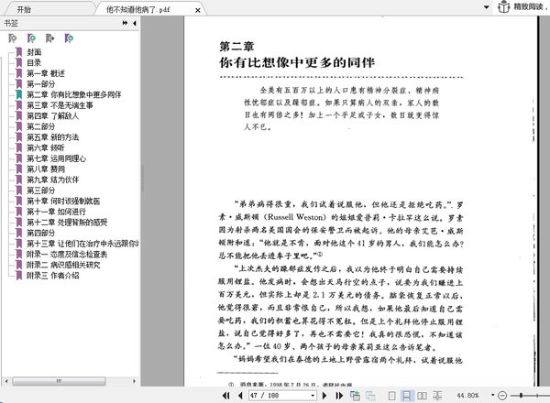Image resolution: width=550 pixels, height=403 pixels.
Task: Go to the previous page
Action: (240, 396)
